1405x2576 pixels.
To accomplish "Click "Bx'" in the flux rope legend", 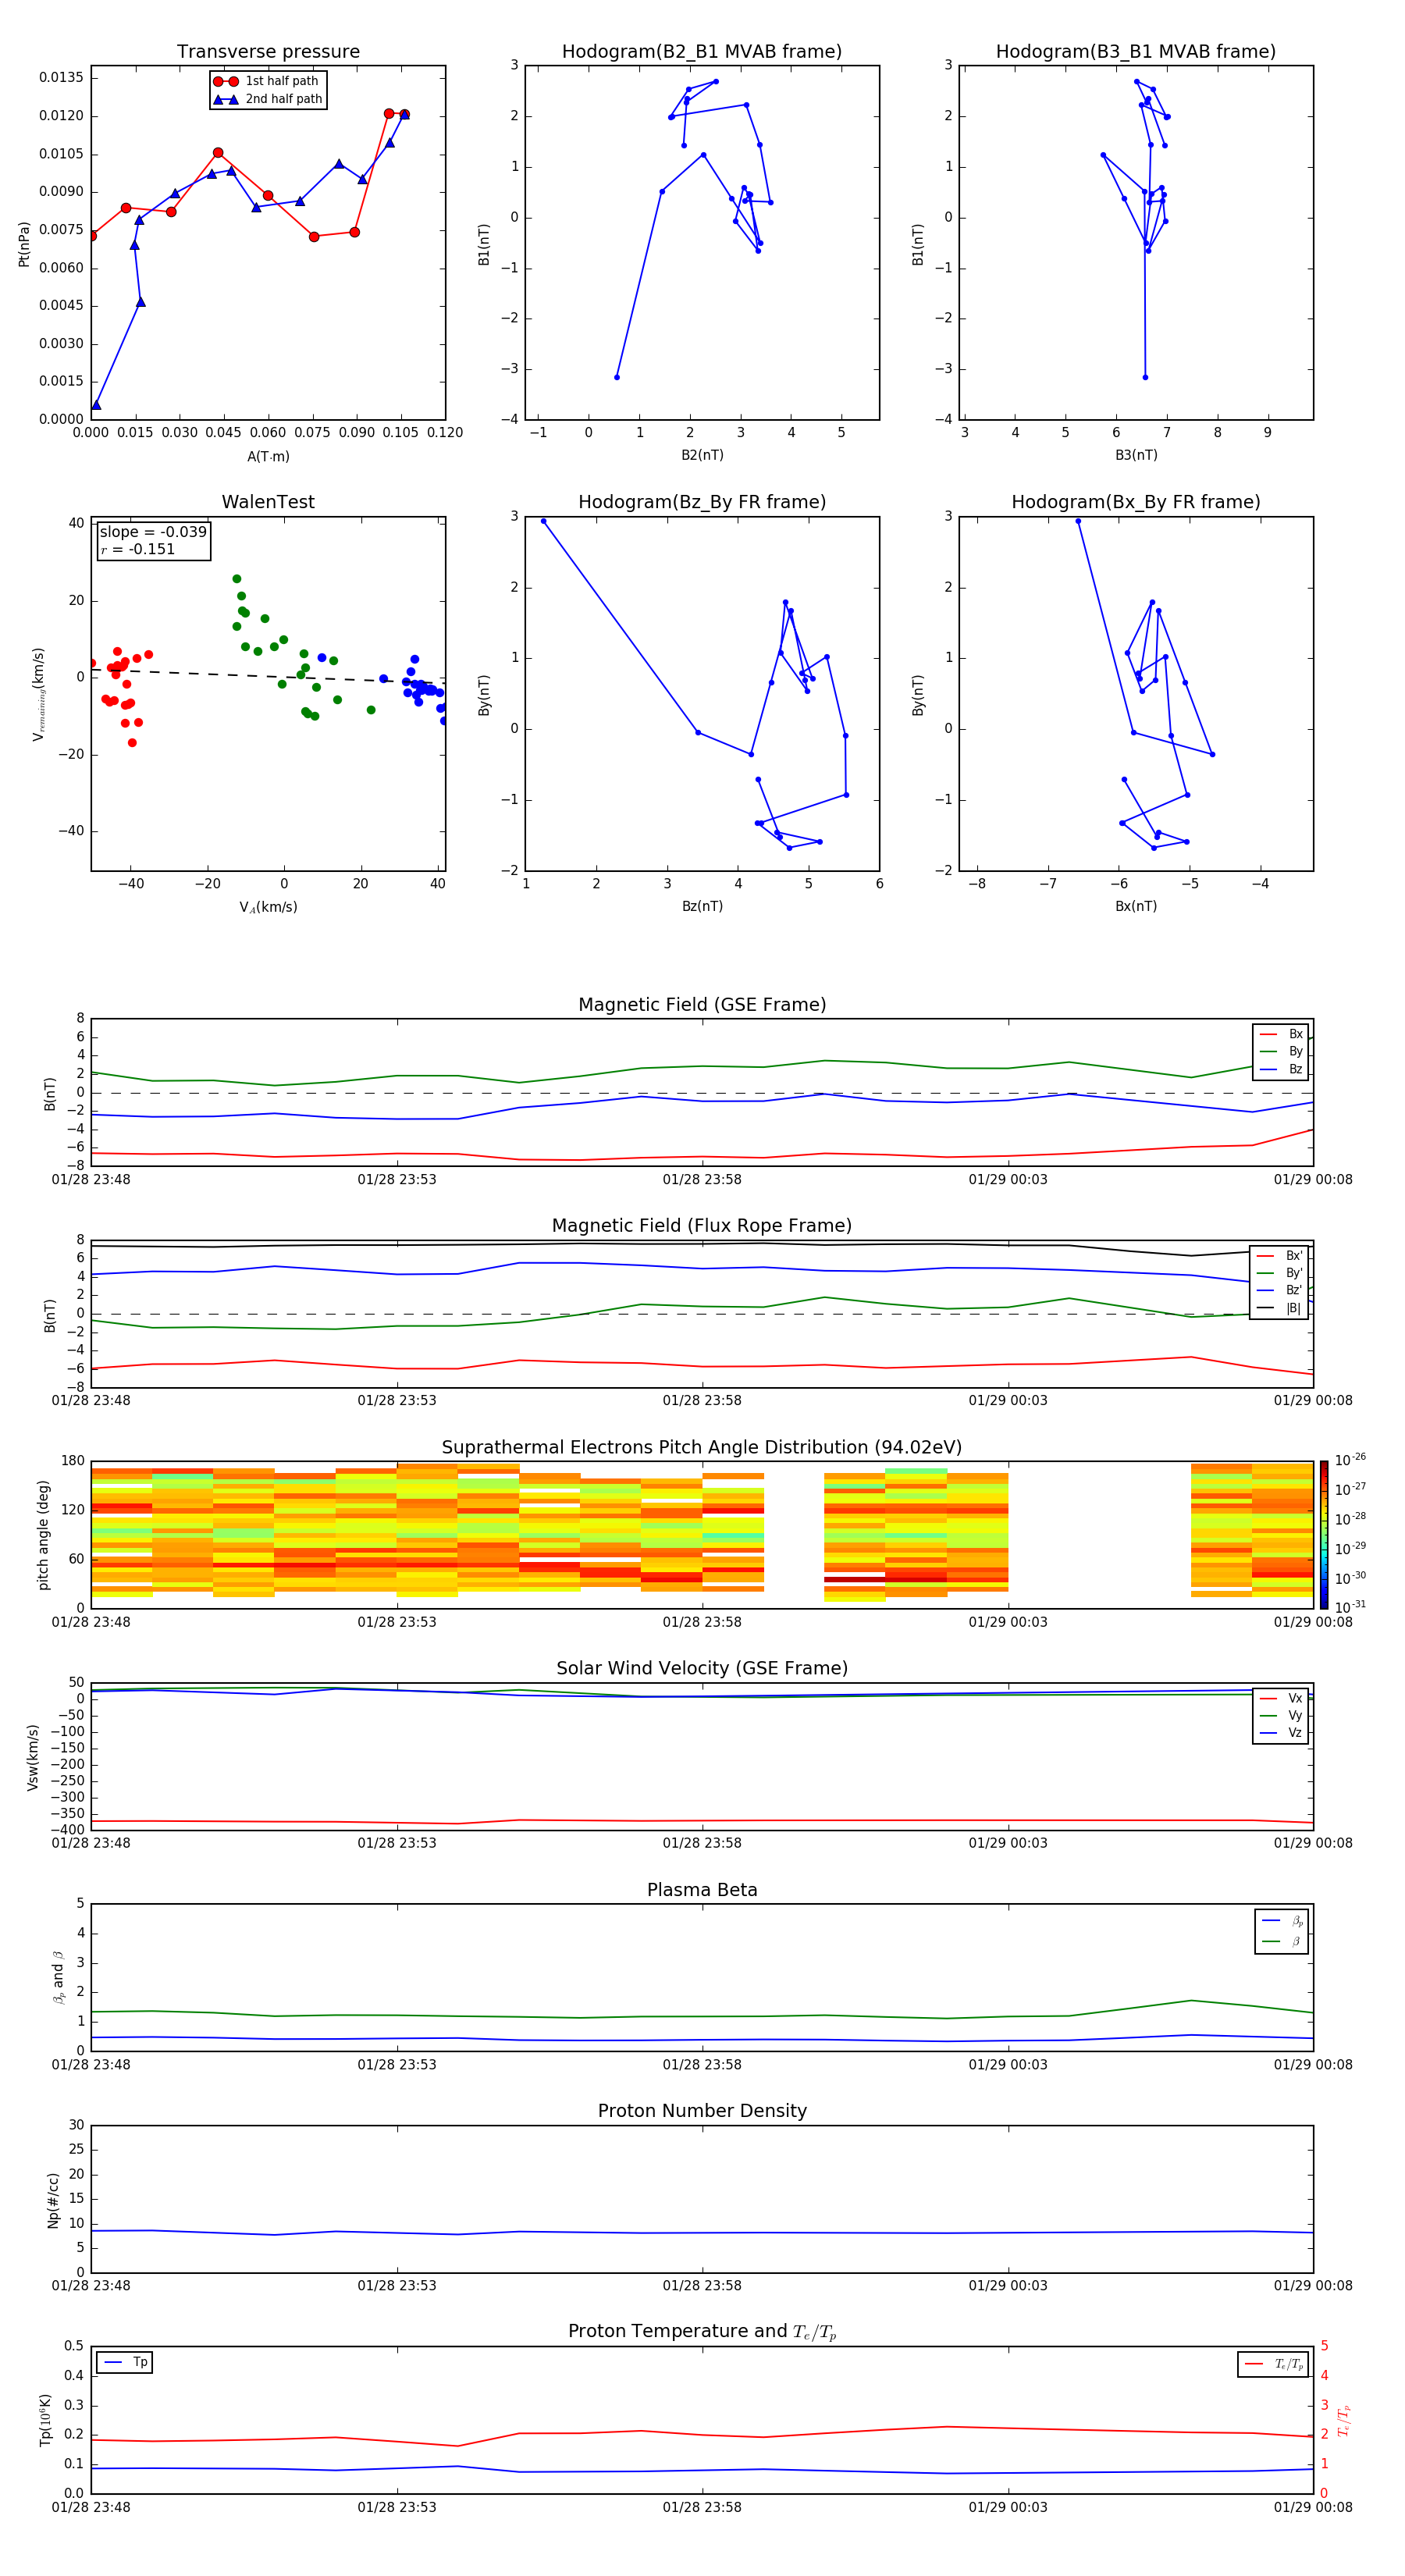I will point(1281,1256).
